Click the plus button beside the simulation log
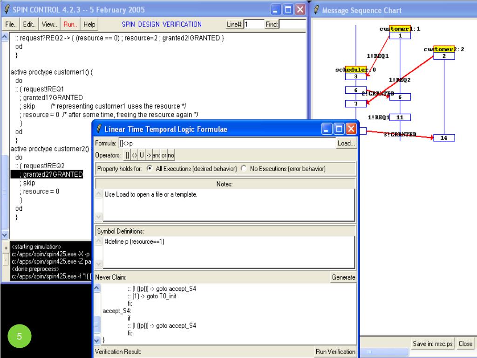The height and width of the screenshot is (358, 477). point(6,248)
